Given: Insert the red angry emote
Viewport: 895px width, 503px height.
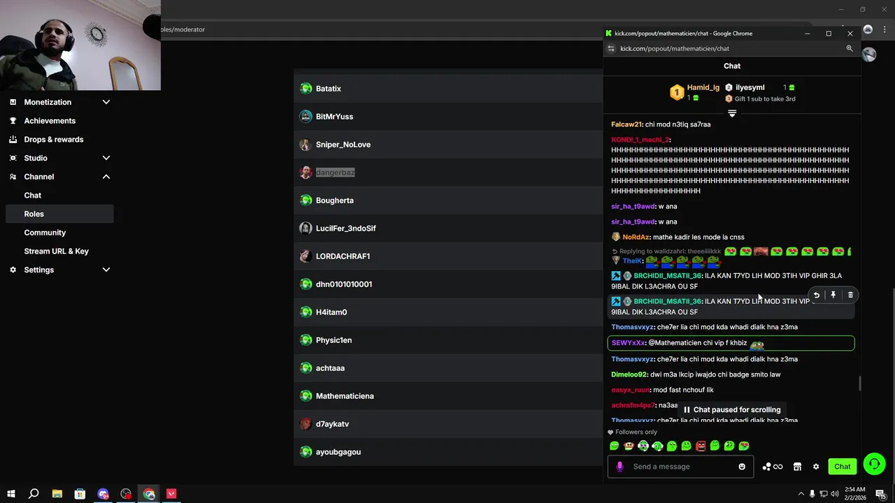Looking at the screenshot, I should [701, 446].
